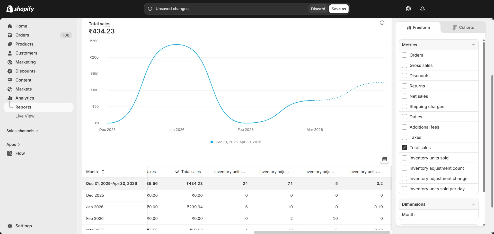The height and width of the screenshot is (234, 494).
Task: Click the Save as button
Action: tap(339, 9)
